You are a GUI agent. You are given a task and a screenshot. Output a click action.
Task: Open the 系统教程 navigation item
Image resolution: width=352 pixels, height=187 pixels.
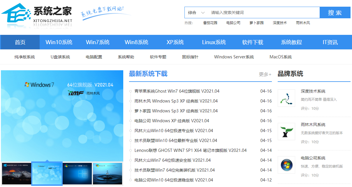291,42
